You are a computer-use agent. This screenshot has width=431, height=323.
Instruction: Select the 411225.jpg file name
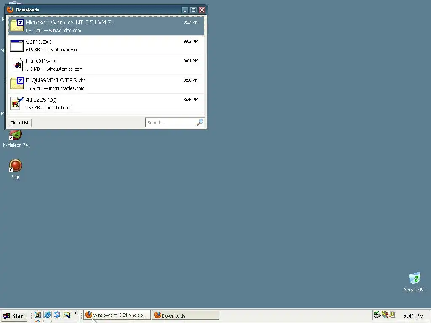(x=41, y=100)
